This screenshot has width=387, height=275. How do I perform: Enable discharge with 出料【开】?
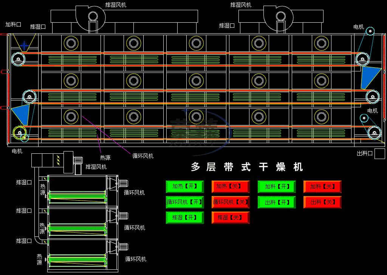[x=277, y=202]
